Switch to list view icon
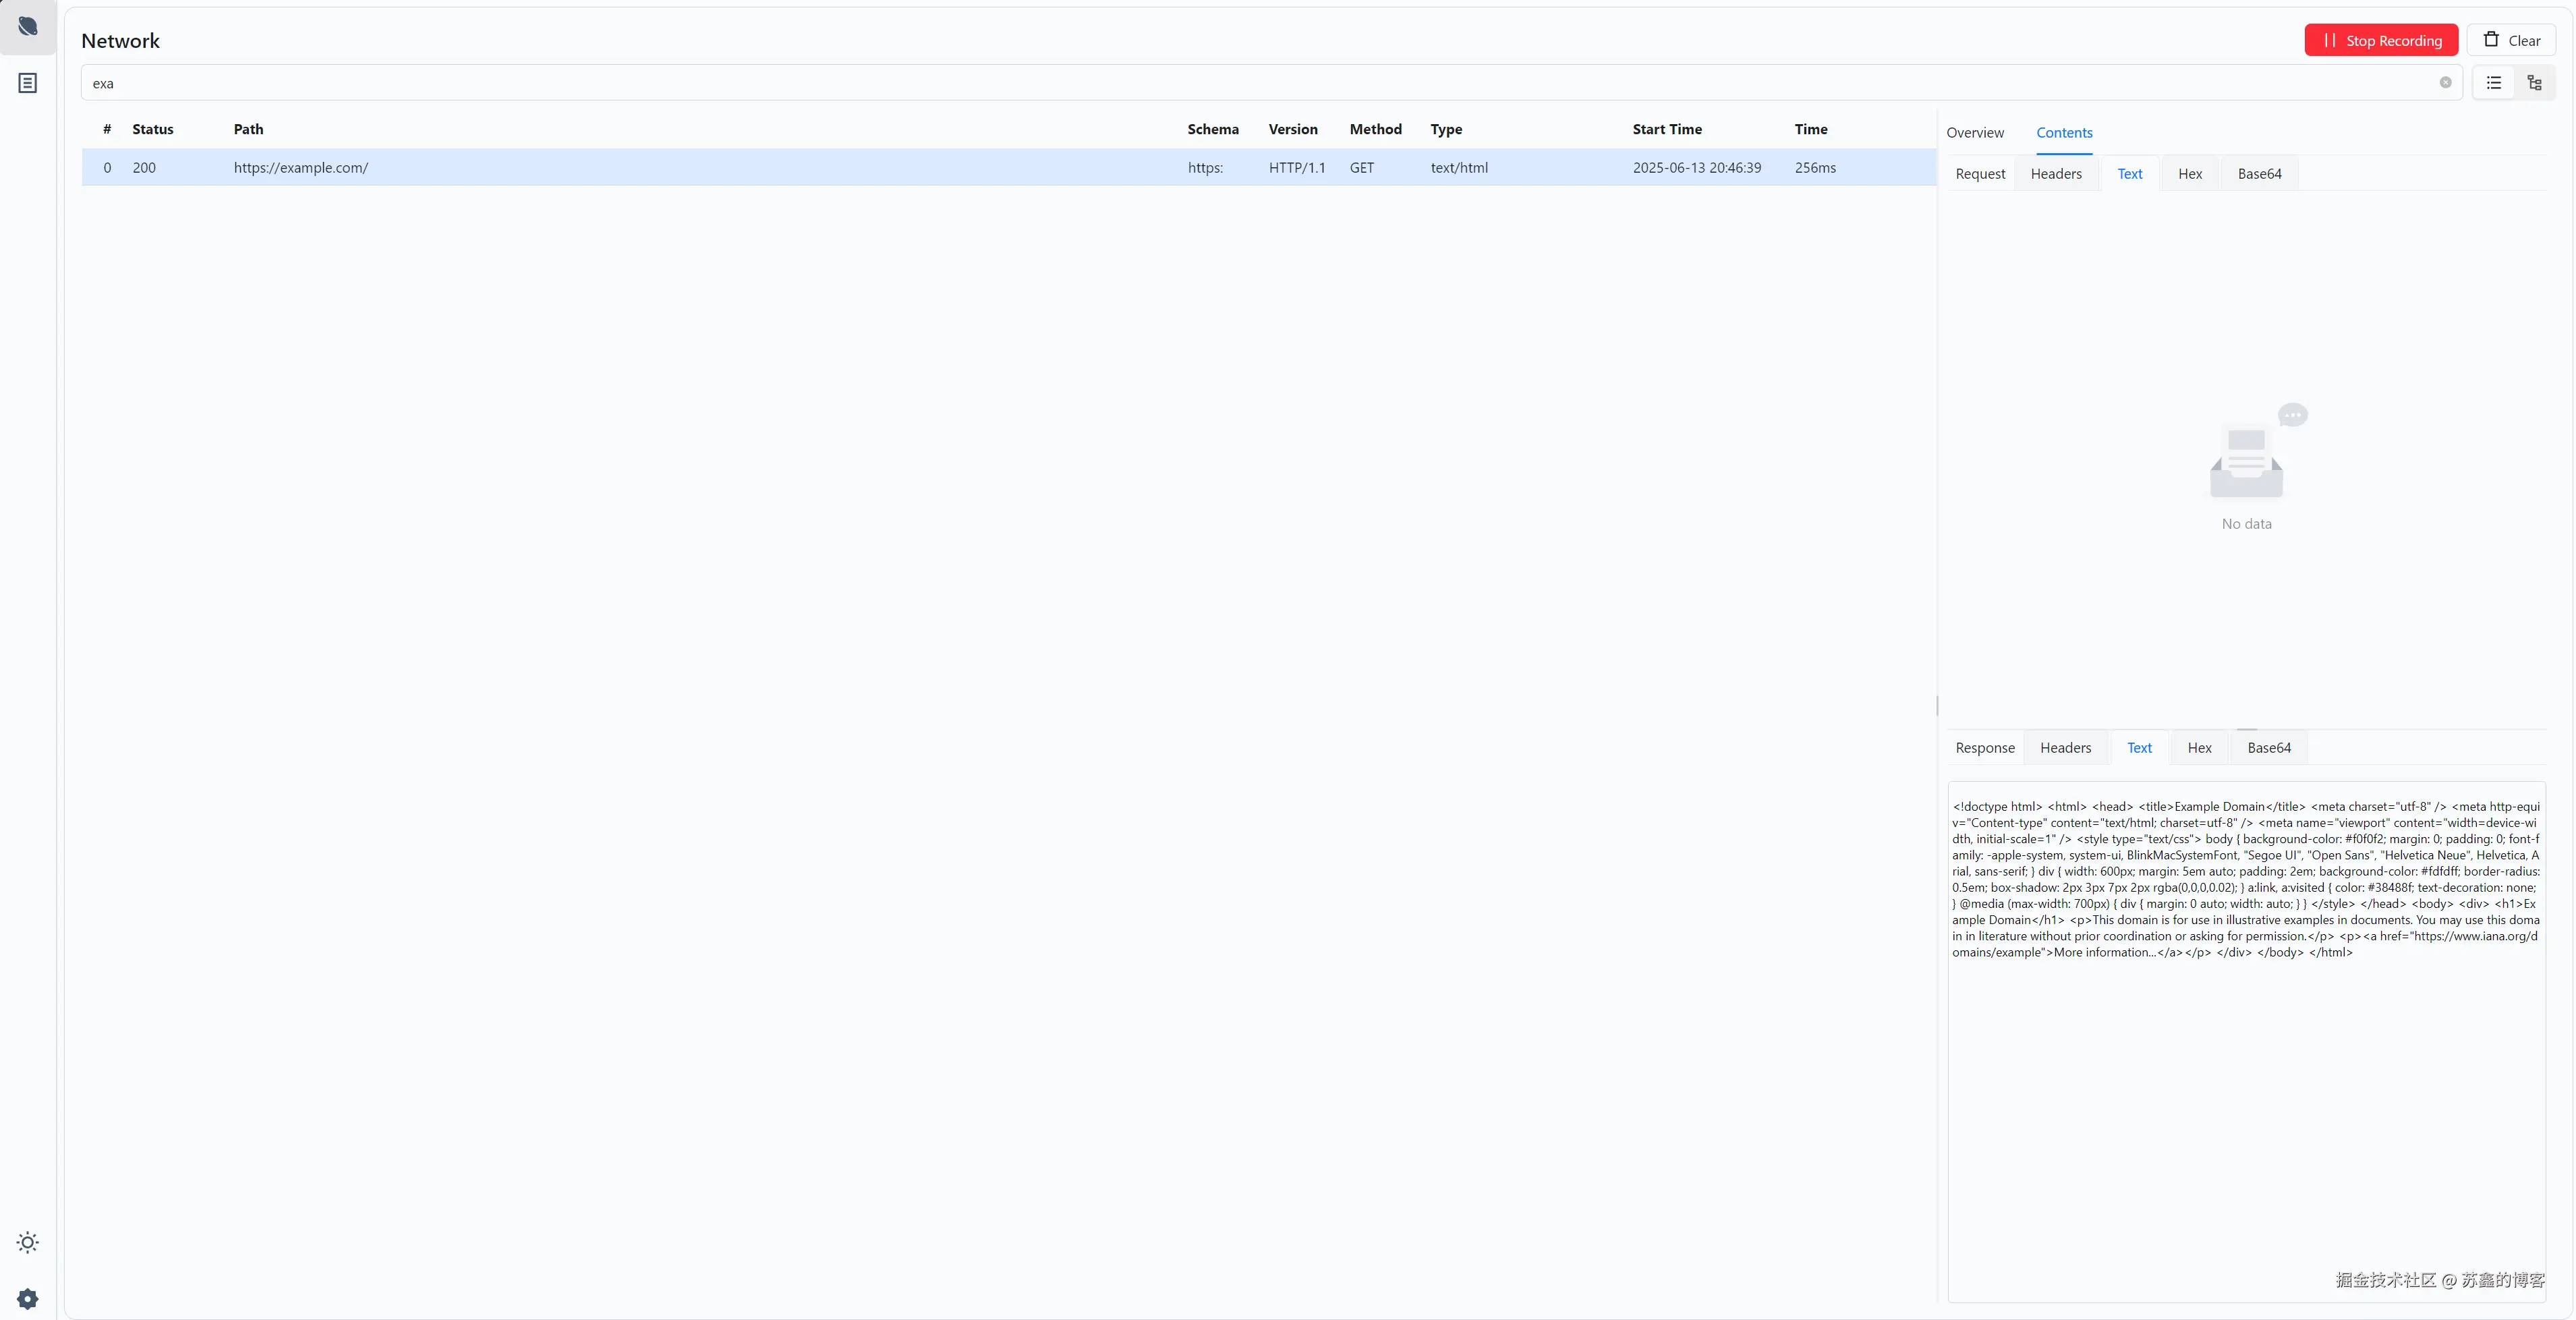The image size is (2576, 1320). click(x=2494, y=83)
